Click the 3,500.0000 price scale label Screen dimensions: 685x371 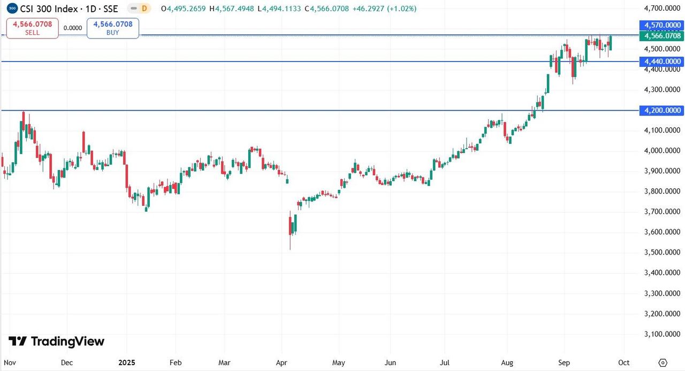[662, 252]
